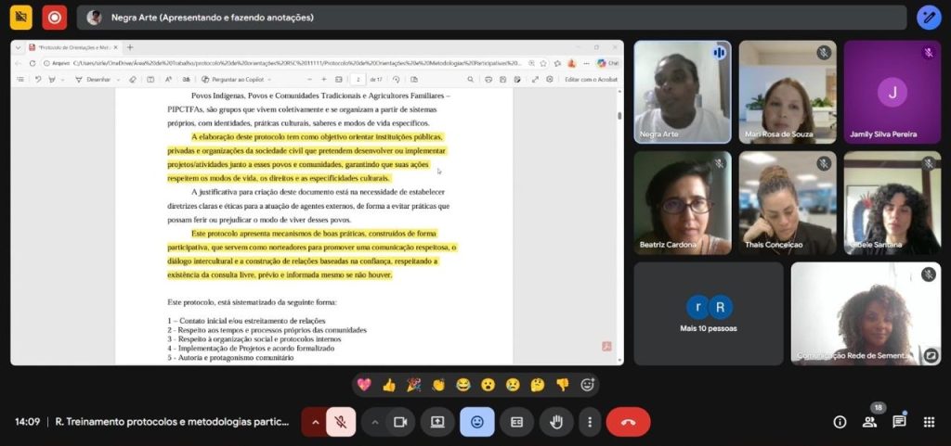
Task: Click the red leave call button
Action: [x=628, y=422]
